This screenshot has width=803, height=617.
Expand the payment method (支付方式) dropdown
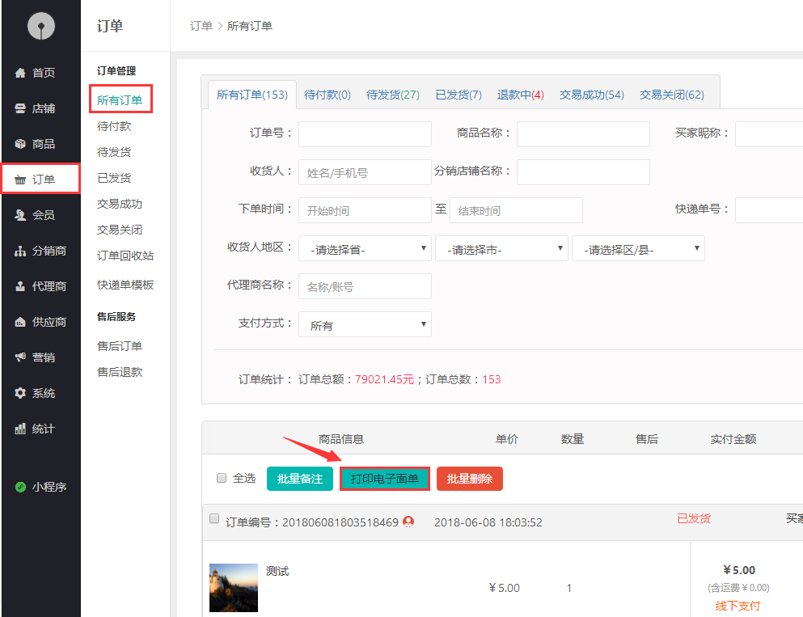(365, 325)
